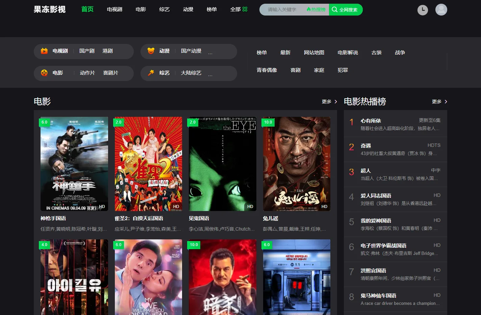This screenshot has height=315, width=481.
Task: Open ranking entry 洪熙官国语
Action: pos(396,274)
